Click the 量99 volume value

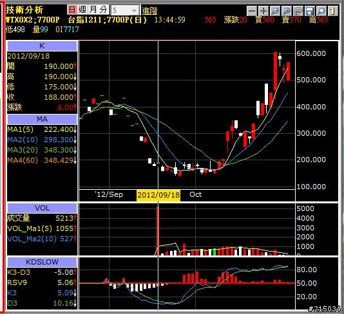pyautogui.click(x=41, y=30)
